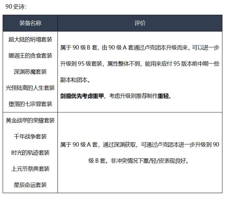Screen dimensions: 226x197
Task: Click the line starting '升级到95级套装'
Action: point(140,64)
